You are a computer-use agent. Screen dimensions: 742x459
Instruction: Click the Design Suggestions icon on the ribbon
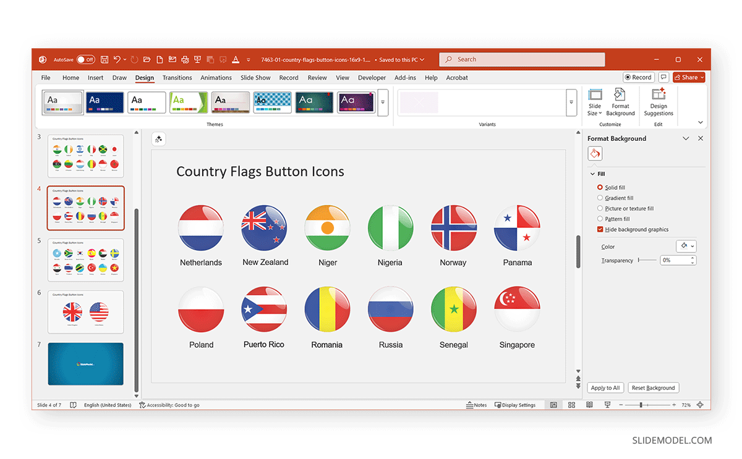pos(658,102)
